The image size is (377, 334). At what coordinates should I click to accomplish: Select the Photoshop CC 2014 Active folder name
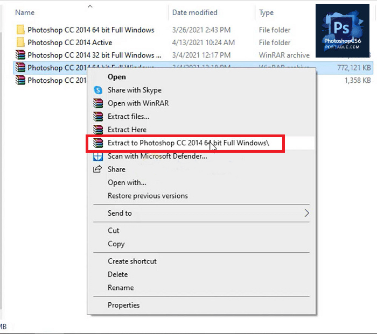69,42
